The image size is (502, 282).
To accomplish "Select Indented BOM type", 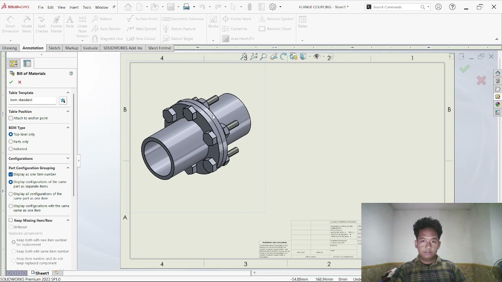I will pos(11,149).
